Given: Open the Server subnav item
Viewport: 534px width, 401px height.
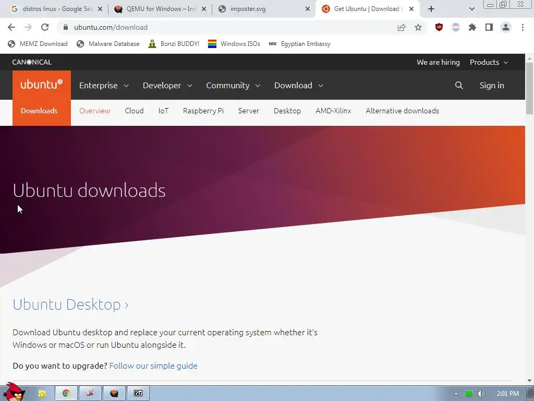Looking at the screenshot, I should 249,111.
